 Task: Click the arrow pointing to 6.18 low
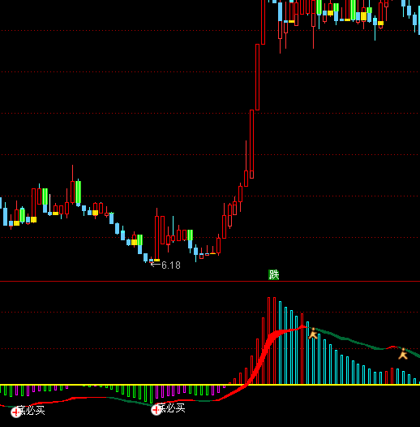pyautogui.click(x=156, y=264)
